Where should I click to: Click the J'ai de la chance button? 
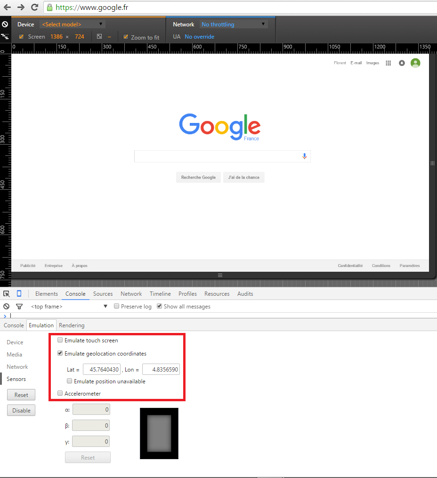click(244, 178)
